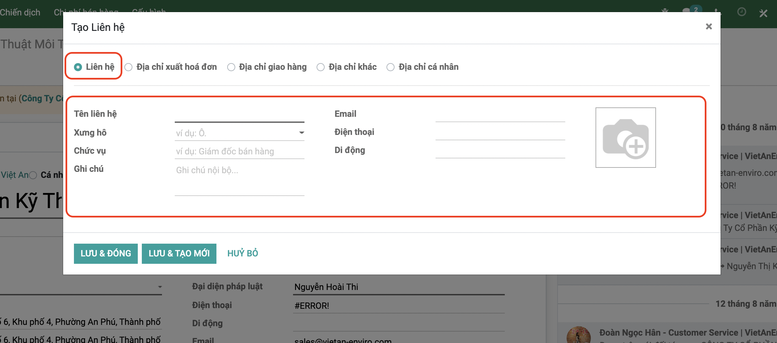Select the Liên hệ radio option
Image resolution: width=777 pixels, height=343 pixels.
point(78,67)
